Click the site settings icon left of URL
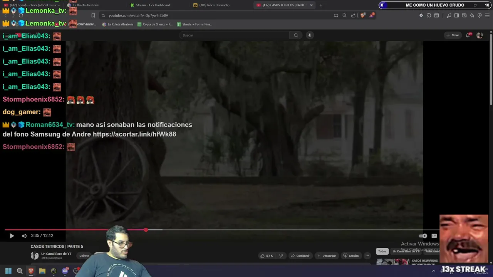The height and width of the screenshot is (277, 493). (x=103, y=15)
